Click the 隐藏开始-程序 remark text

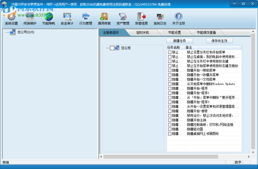pos(197,88)
